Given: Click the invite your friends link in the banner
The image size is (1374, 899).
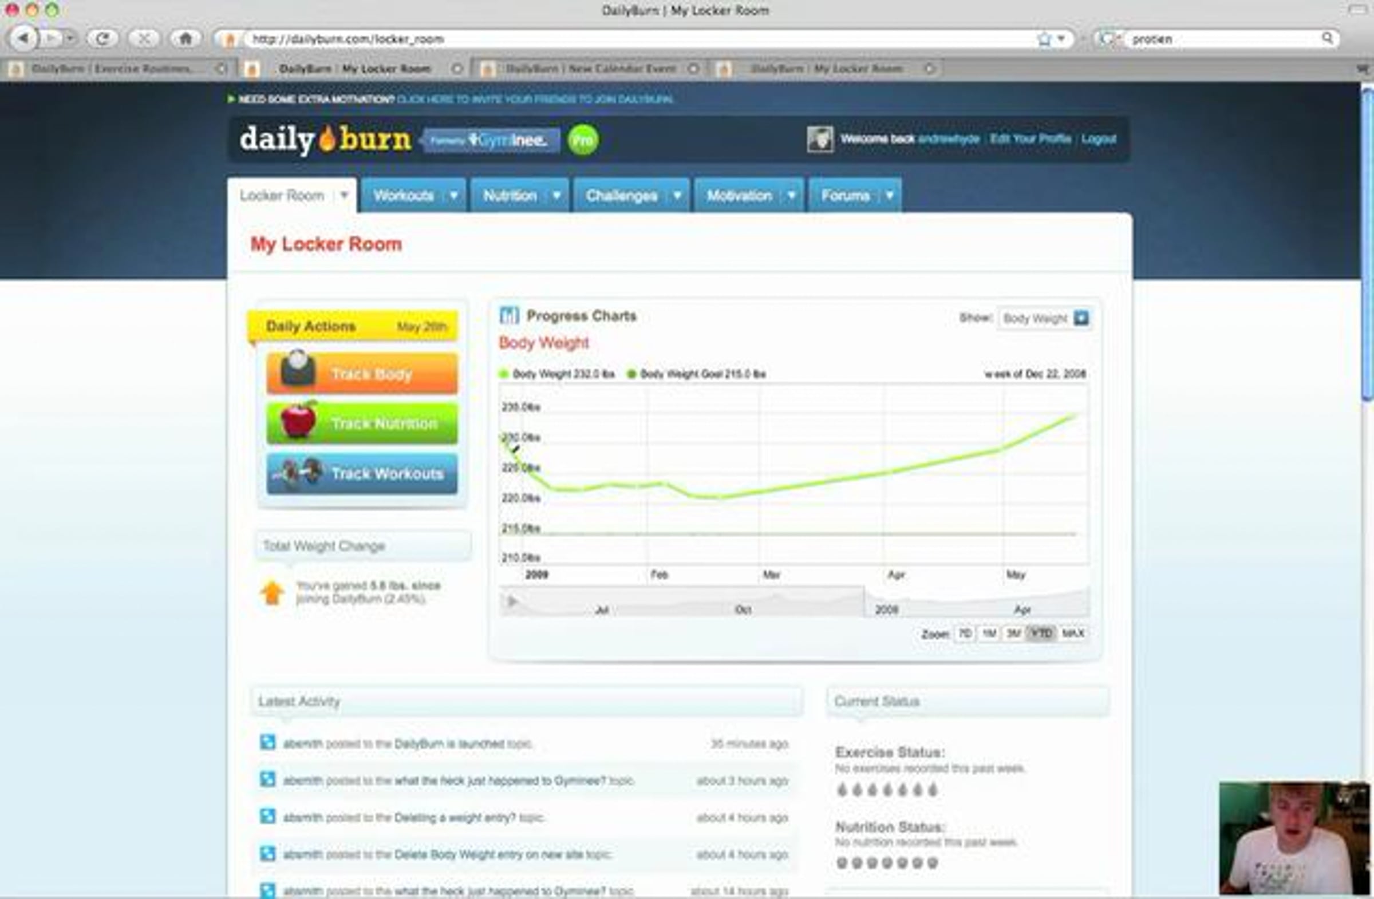Looking at the screenshot, I should tap(535, 98).
